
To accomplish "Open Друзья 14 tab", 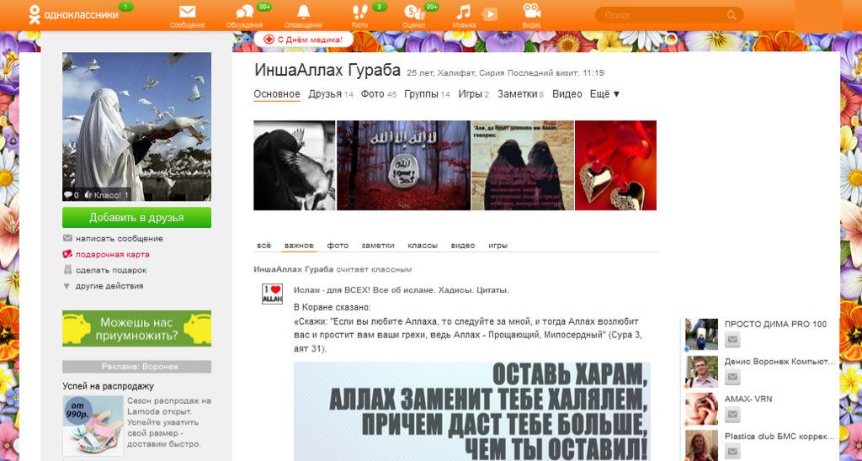I will 330,94.
